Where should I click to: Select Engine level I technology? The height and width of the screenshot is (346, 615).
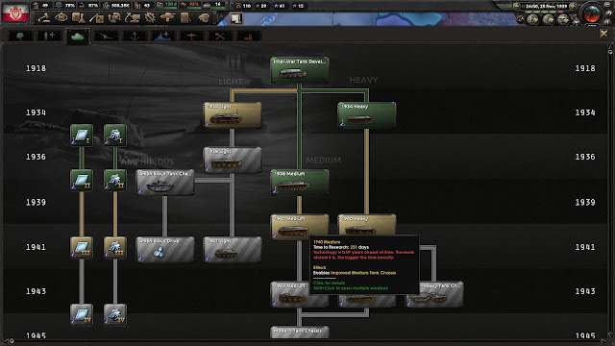[115, 136]
